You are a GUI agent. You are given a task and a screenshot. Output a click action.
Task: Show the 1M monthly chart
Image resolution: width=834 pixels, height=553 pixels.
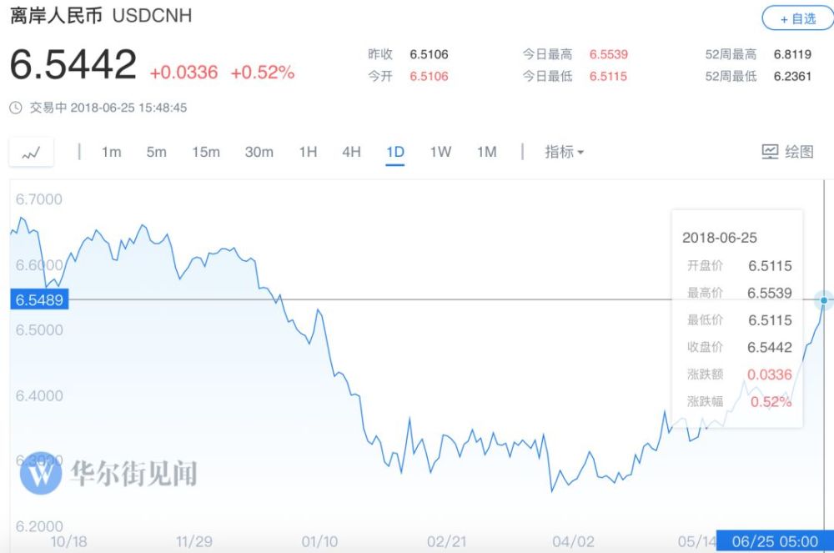coord(486,152)
